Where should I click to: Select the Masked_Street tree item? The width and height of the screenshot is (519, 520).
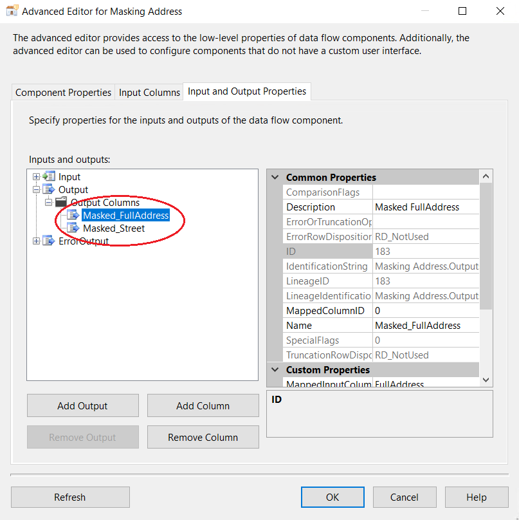tap(114, 228)
